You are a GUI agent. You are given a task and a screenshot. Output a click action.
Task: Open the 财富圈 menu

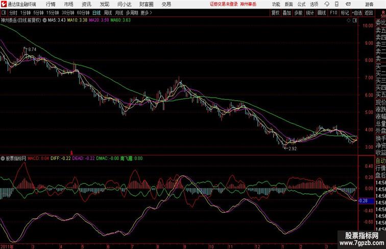[x=146, y=4]
